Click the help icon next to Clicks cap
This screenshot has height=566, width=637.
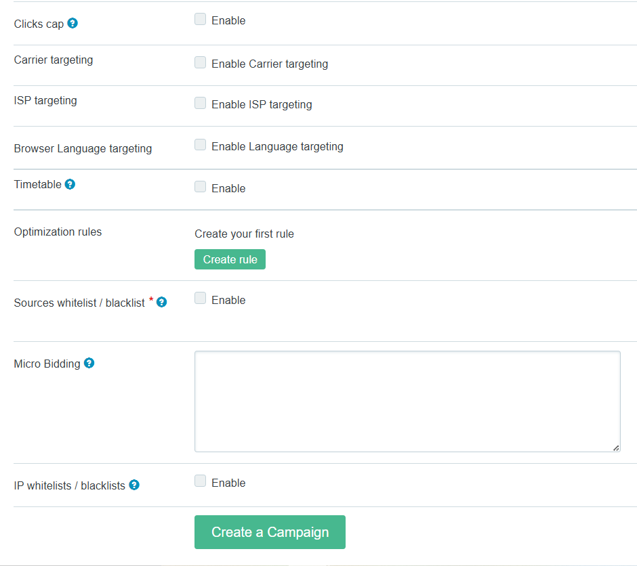(x=73, y=23)
